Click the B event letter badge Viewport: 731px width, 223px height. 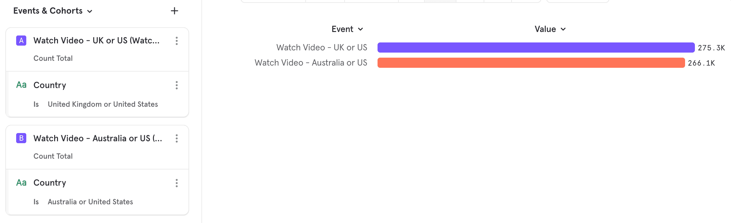point(21,138)
